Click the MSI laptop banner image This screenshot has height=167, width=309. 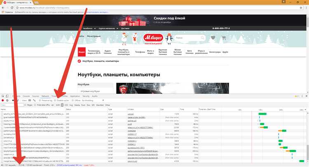click(x=173, y=88)
